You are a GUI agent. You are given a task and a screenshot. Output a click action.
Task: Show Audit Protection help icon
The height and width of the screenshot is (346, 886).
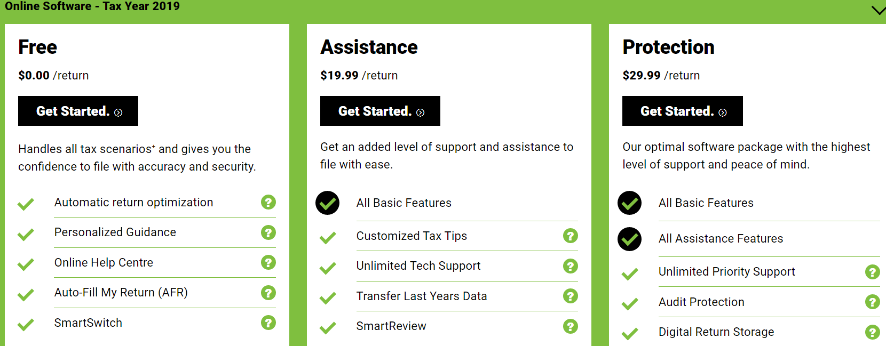pos(872,302)
